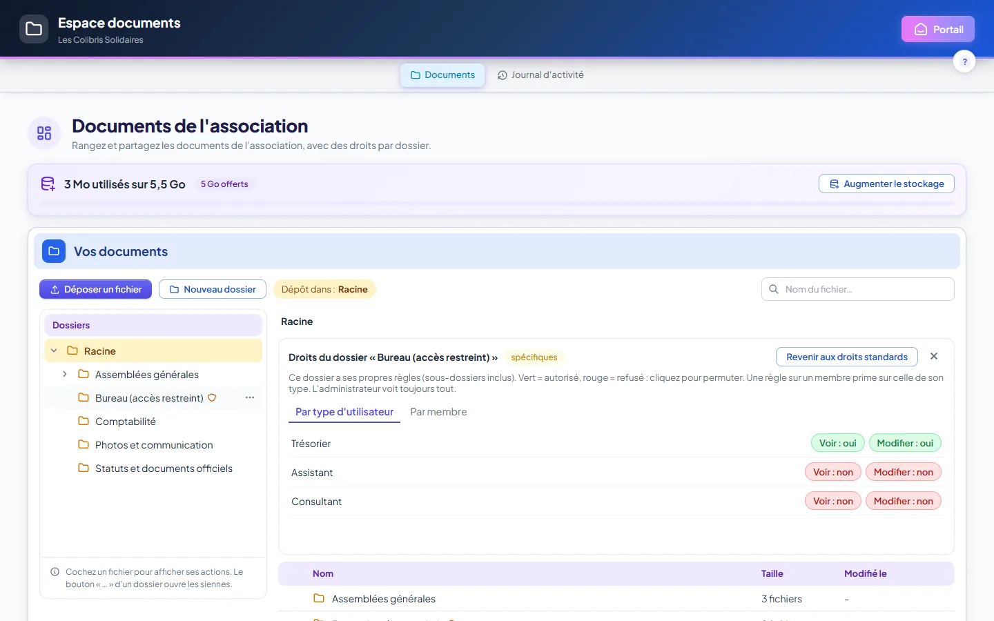Toggle Trésorier Modifier permission

[x=905, y=443]
